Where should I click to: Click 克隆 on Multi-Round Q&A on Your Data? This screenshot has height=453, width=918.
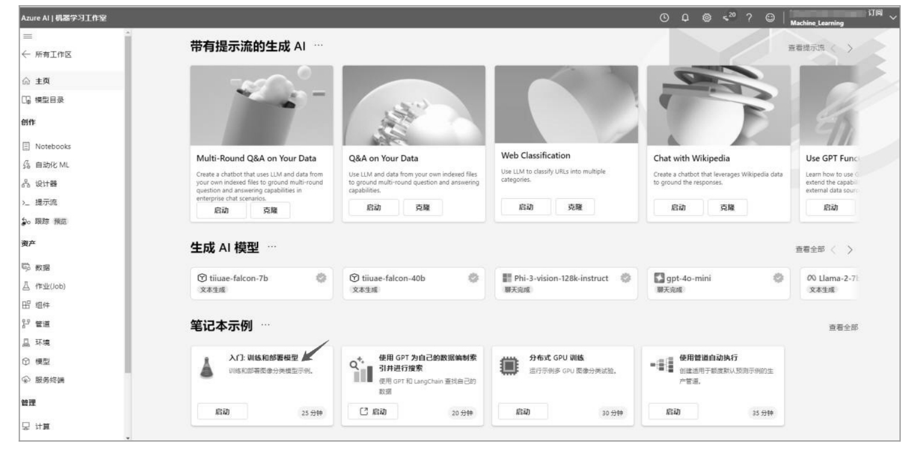pyautogui.click(x=270, y=210)
